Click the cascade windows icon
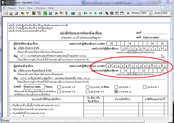The width and height of the screenshot is (174, 123). click(107, 13)
